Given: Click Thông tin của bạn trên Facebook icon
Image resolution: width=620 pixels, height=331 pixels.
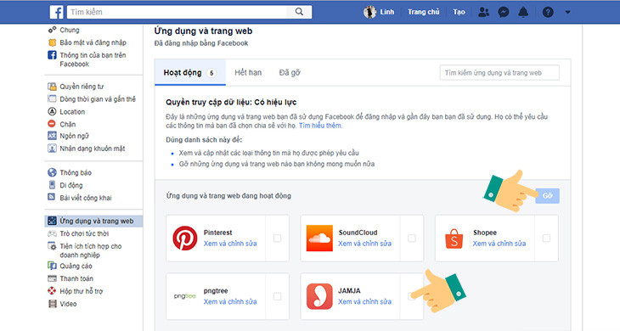Looking at the screenshot, I should (52, 55).
